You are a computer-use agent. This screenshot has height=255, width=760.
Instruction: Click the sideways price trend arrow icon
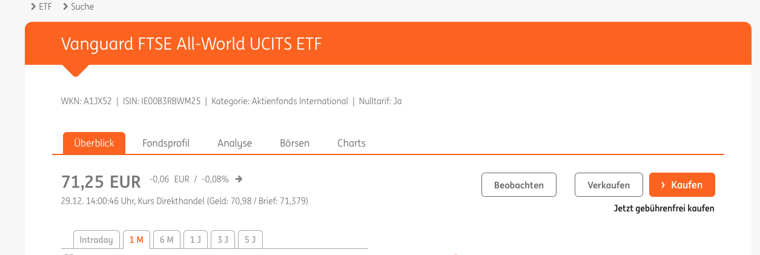tap(239, 179)
